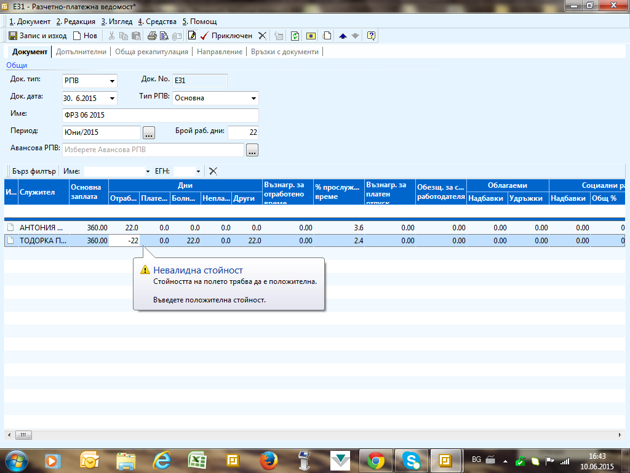Screen dimensions: 630x473
Task: Click the Авансова РПВ browse button
Action: [x=252, y=150]
